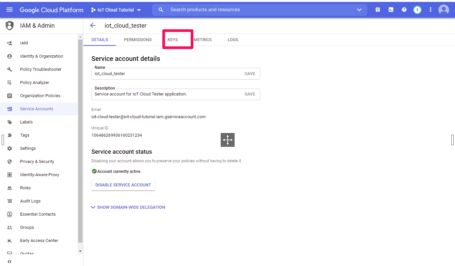Click the Service Accounts icon
455x266 pixels.
coord(10,109)
